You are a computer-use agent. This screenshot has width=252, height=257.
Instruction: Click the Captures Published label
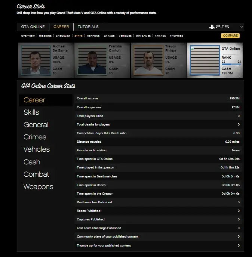coord(90,219)
